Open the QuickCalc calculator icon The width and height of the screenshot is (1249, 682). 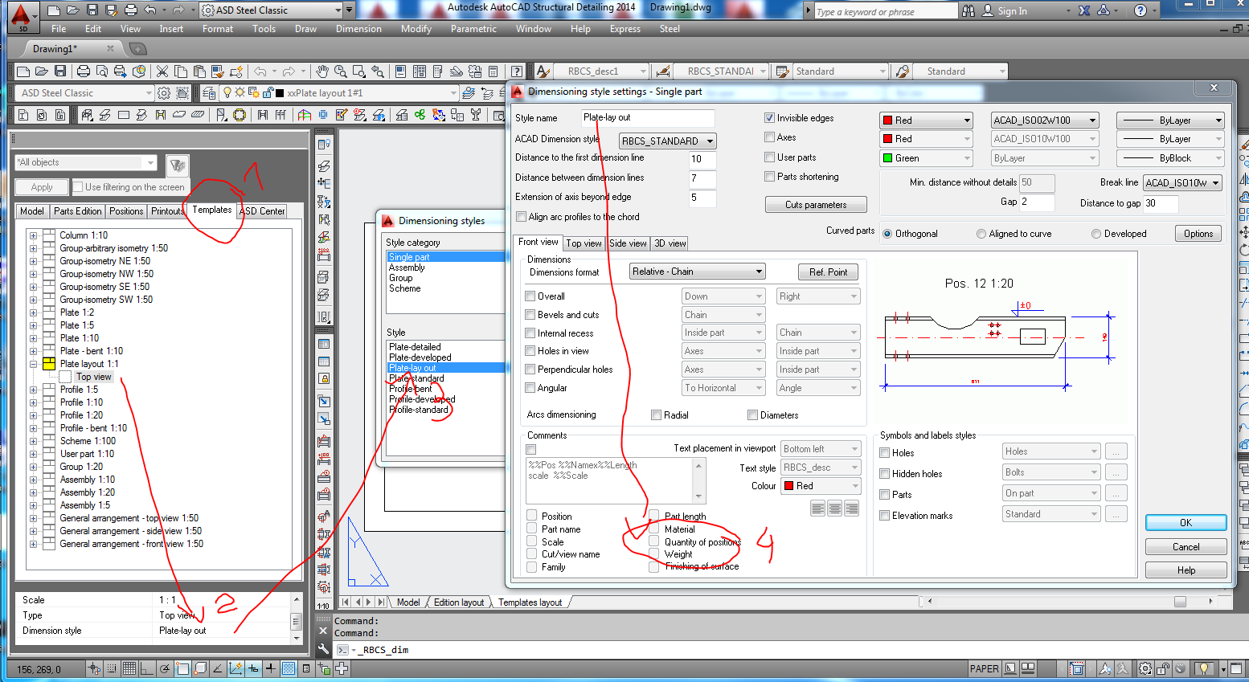tap(493, 71)
